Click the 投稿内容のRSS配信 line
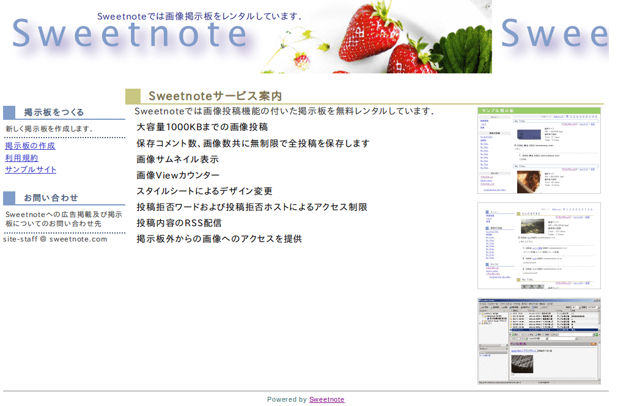 click(179, 223)
